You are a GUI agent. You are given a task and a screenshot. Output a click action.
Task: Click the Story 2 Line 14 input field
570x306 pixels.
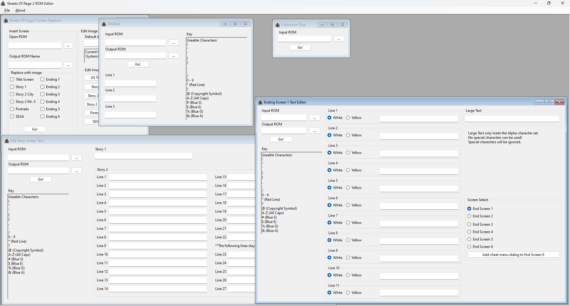coord(158,289)
